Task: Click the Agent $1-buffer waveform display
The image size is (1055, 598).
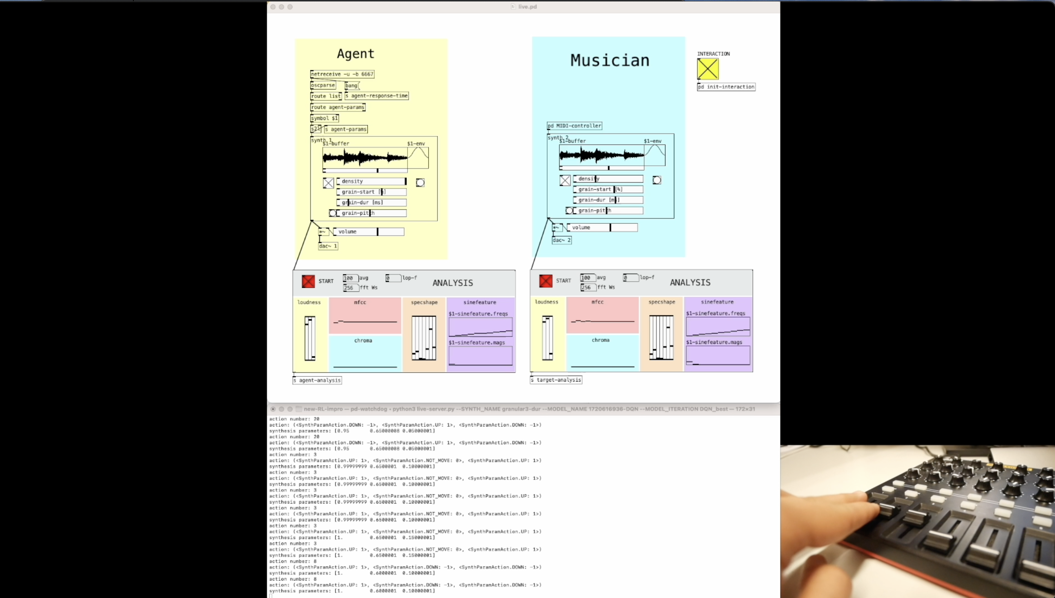Action: [365, 157]
